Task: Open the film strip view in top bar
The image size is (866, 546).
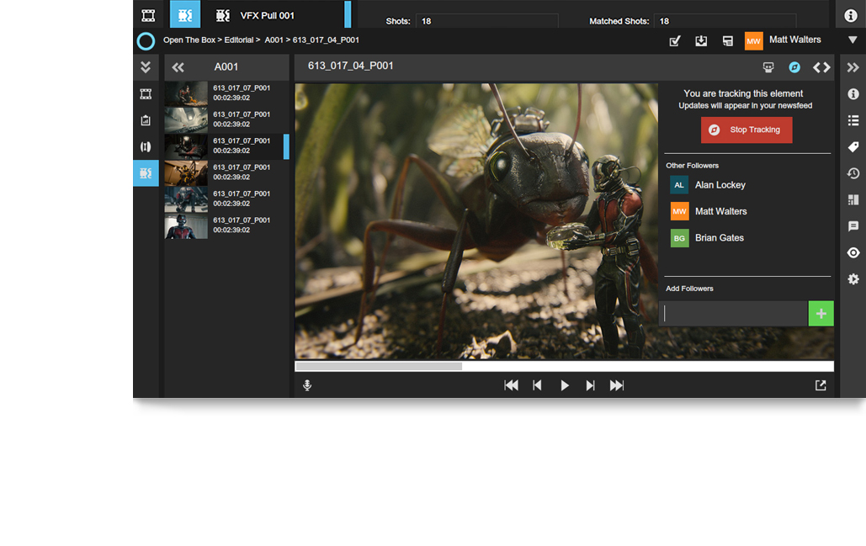Action: click(148, 15)
